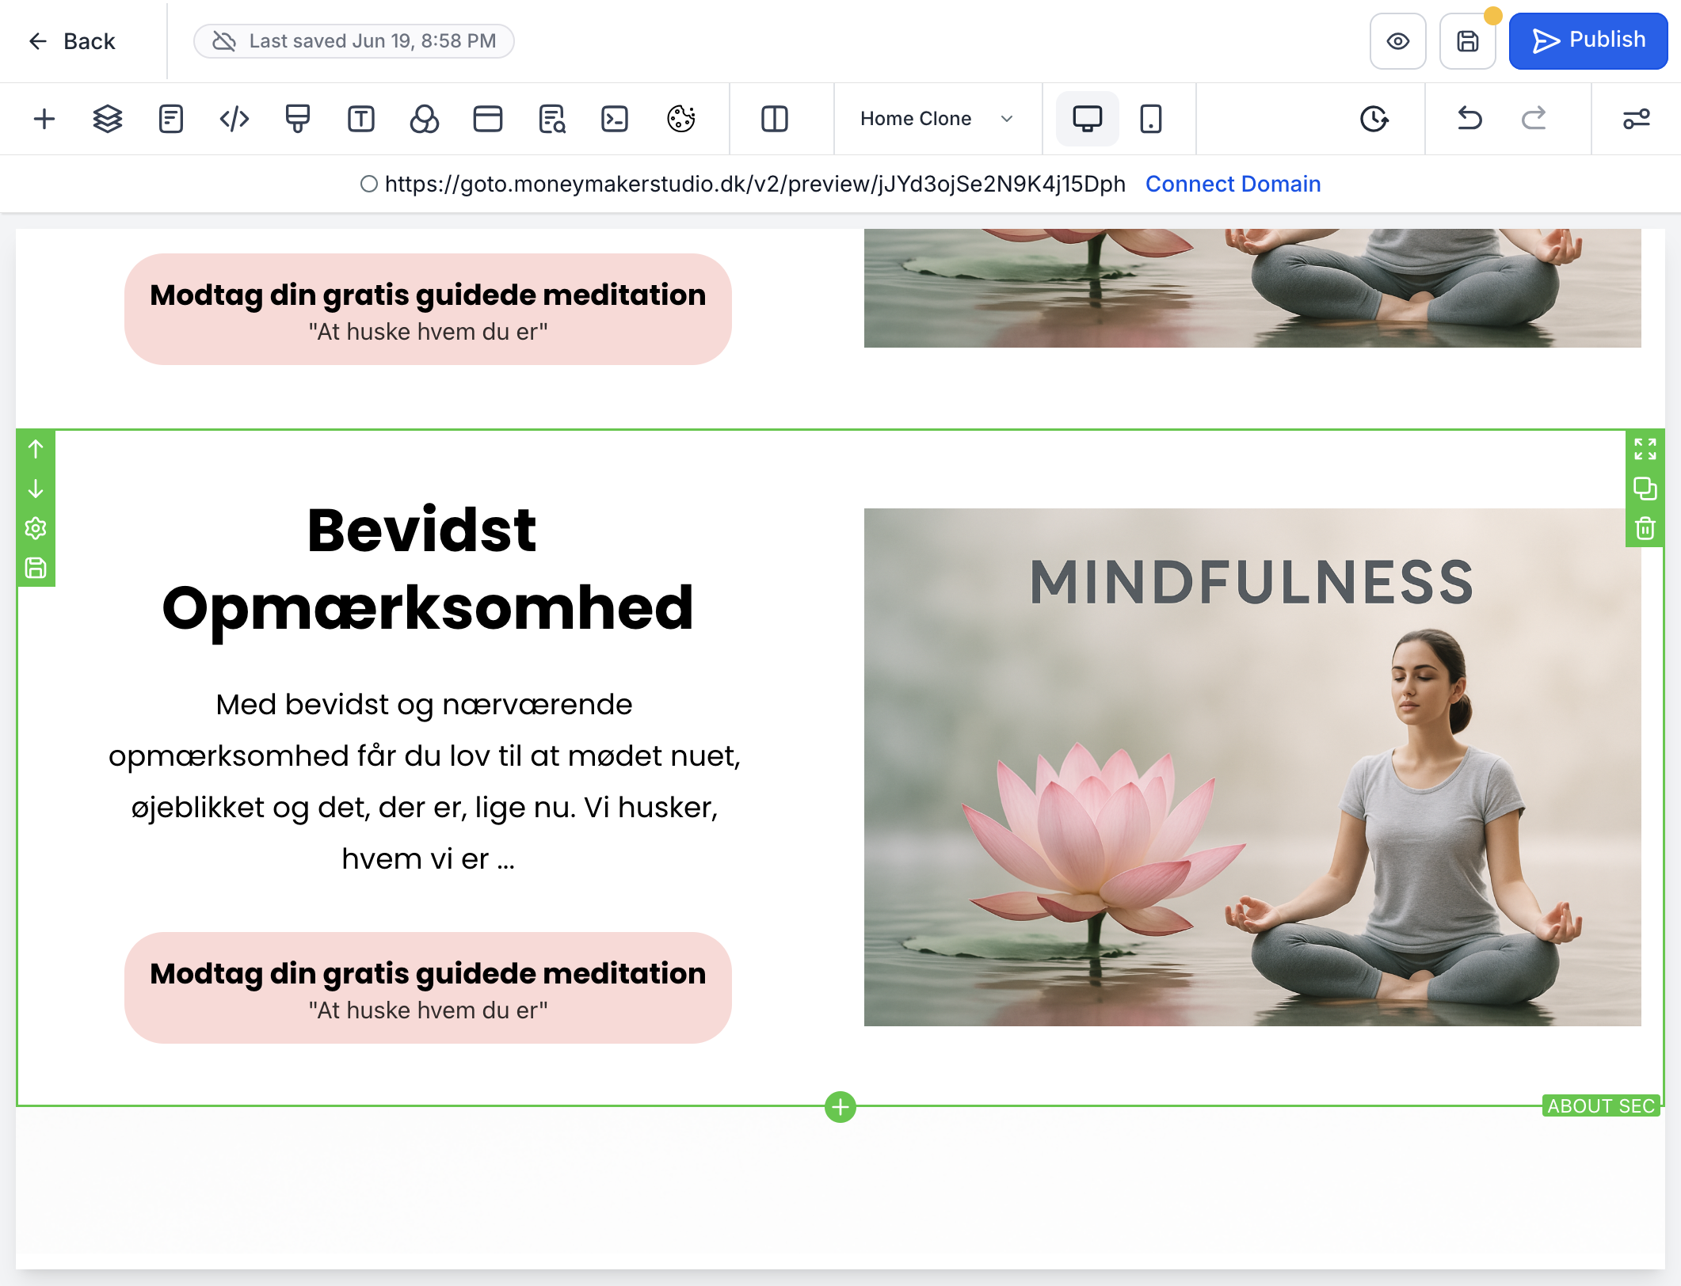The width and height of the screenshot is (1681, 1286).
Task: Move the section down with arrow
Action: [36, 489]
